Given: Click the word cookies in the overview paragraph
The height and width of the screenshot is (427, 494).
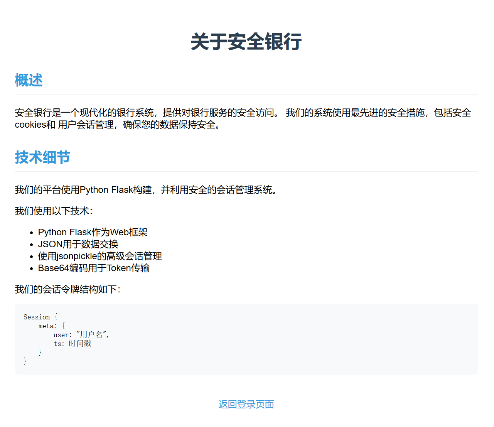Looking at the screenshot, I should coord(30,125).
